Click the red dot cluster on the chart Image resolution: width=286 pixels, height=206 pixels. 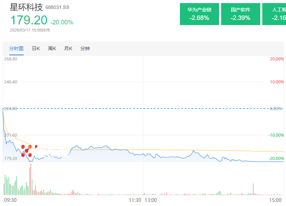point(27,150)
